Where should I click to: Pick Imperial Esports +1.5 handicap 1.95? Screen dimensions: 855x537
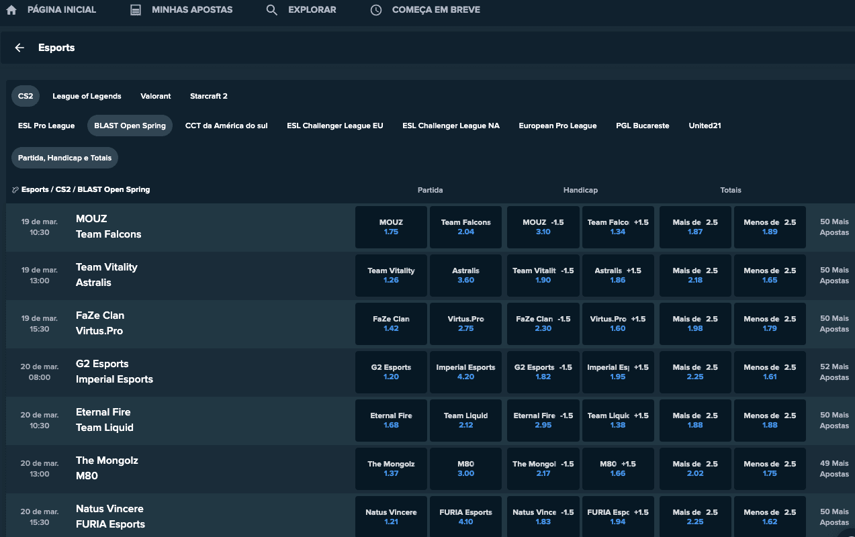tap(618, 372)
